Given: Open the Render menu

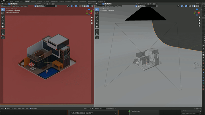Looking at the screenshot, I should click(11, 1).
